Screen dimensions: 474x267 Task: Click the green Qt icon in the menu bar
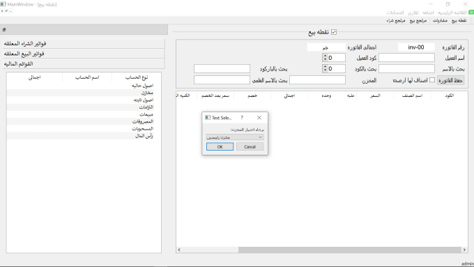(471, 13)
